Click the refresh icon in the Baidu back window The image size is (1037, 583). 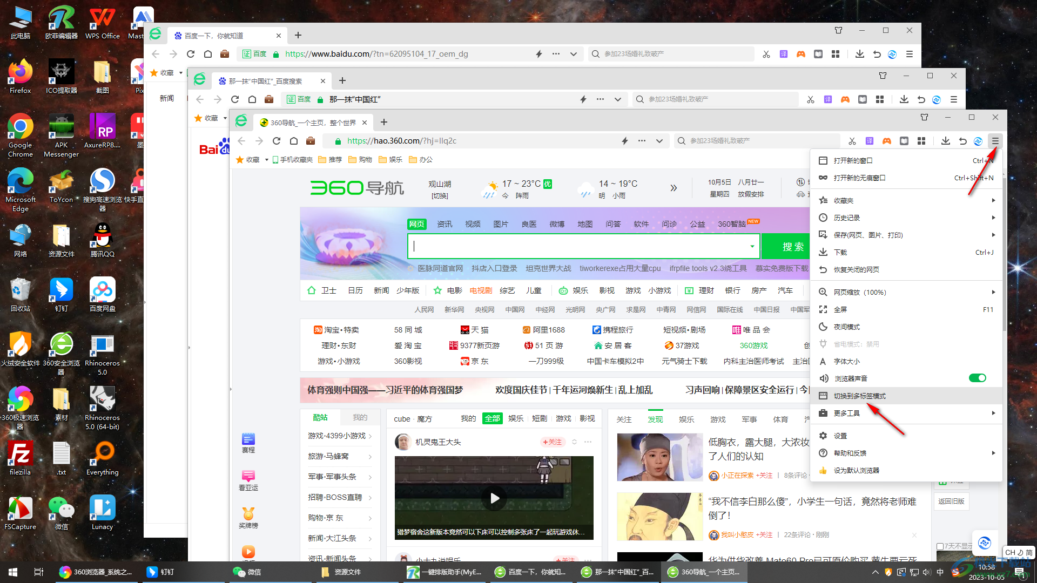click(x=190, y=54)
